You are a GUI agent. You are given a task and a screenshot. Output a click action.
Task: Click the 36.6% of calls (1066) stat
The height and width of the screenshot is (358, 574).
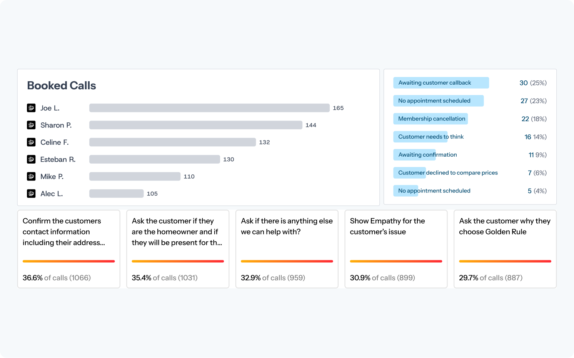57,278
